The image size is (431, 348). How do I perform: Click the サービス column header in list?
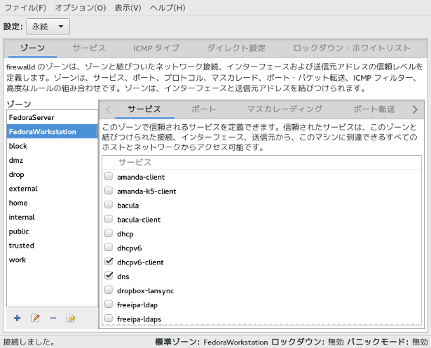click(x=268, y=162)
